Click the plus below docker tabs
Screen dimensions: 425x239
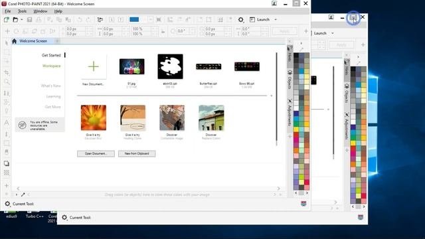[x=290, y=136]
